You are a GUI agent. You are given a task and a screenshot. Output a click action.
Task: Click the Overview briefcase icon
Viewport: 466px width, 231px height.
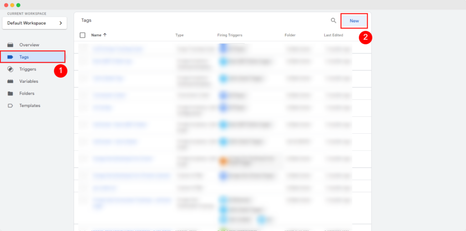(10, 45)
